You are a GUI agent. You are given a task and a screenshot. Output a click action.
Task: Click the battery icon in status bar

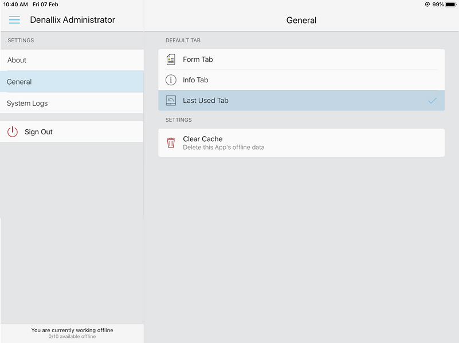(x=450, y=5)
